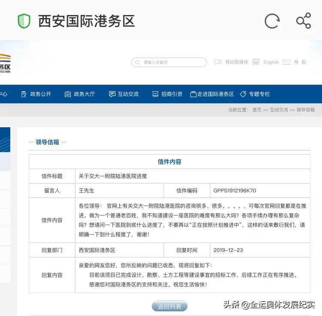Screen dimensions: 322x316
Task: Open the 招商引资 menu
Action: click(172, 94)
